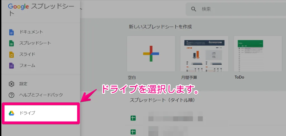Go to フォーム in the side menu

(41, 66)
